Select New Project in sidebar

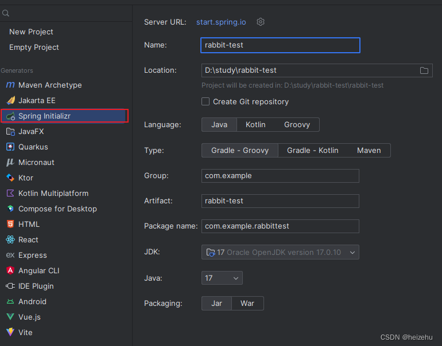(31, 32)
